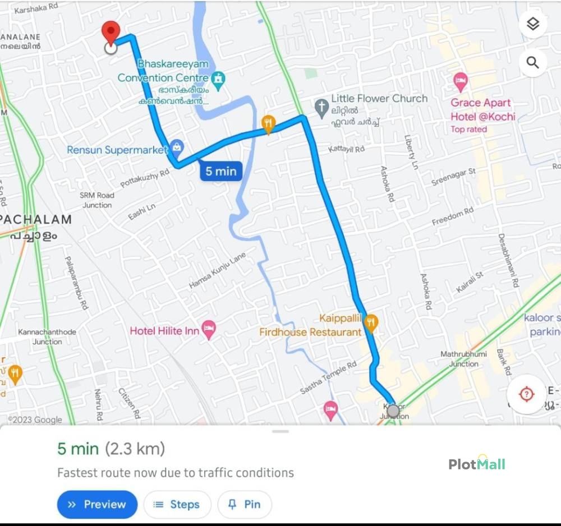Open the Steps list button
This screenshot has height=526, width=561.
177,504
